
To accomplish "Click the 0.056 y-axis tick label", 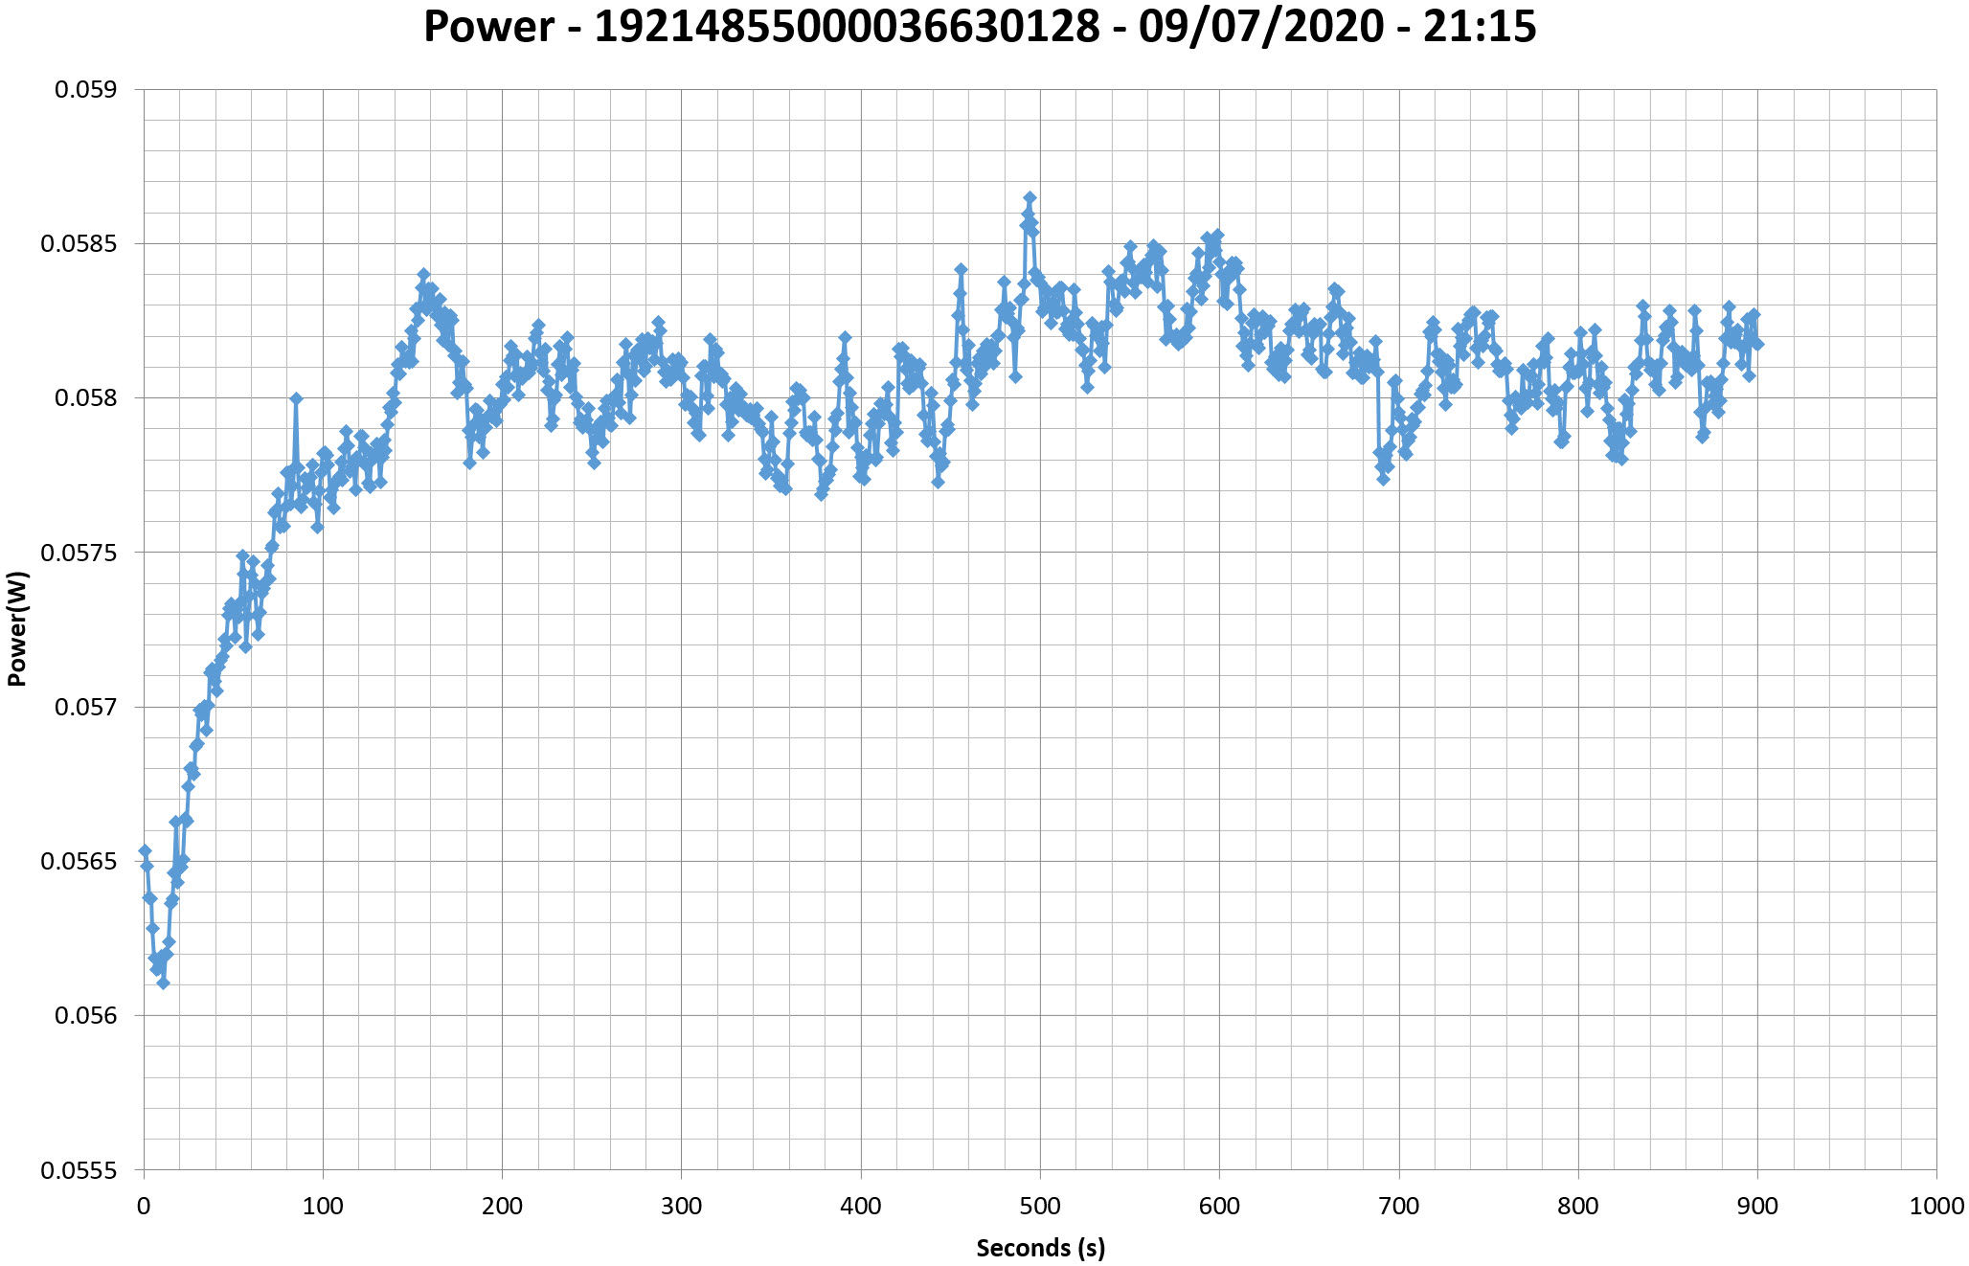I will (x=85, y=1016).
